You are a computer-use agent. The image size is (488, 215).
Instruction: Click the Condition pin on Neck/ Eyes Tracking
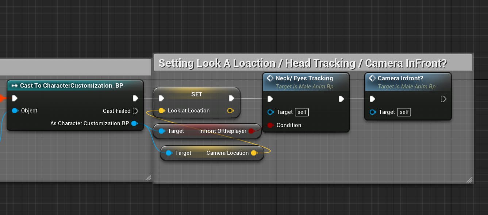tap(270, 125)
